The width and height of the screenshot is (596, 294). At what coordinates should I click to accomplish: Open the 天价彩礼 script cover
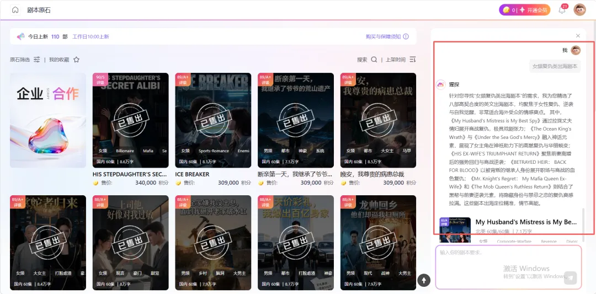coord(296,242)
